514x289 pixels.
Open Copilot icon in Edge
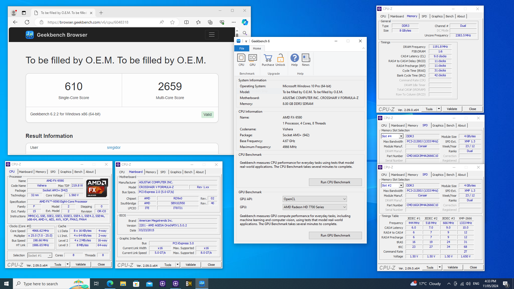pyautogui.click(x=245, y=22)
